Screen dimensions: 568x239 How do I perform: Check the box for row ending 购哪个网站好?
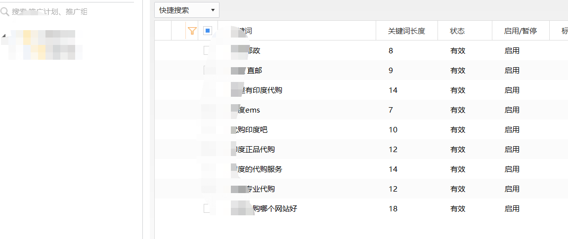coord(207,208)
